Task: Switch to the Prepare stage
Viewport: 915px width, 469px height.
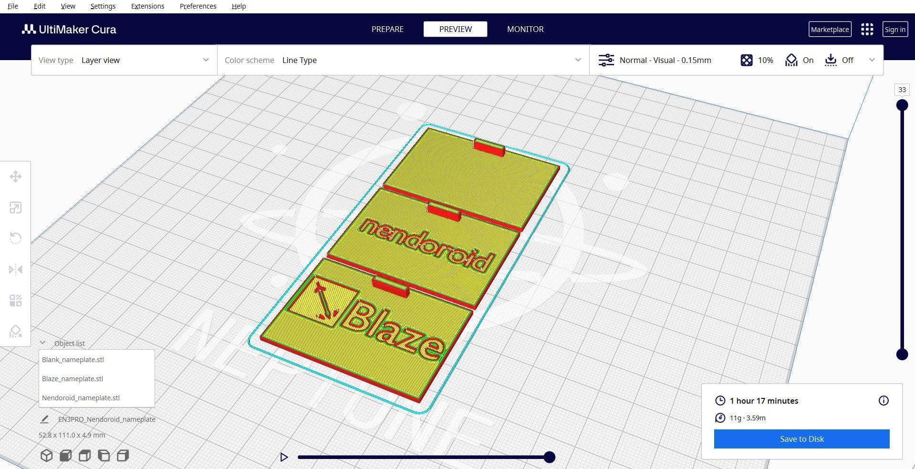Action: 387,29
